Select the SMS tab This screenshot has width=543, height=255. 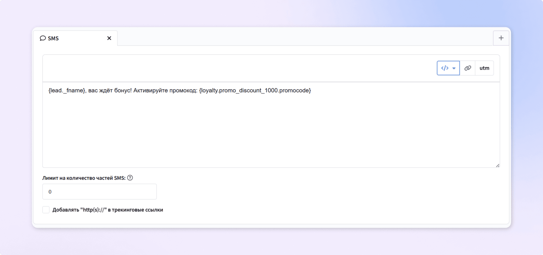click(x=75, y=38)
